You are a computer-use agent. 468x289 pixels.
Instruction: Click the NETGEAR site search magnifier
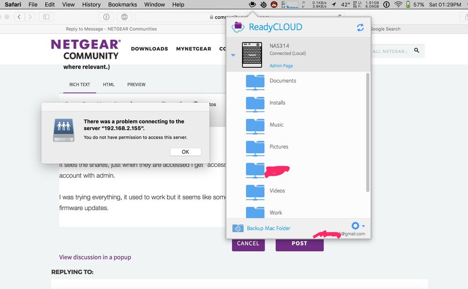coord(416,51)
